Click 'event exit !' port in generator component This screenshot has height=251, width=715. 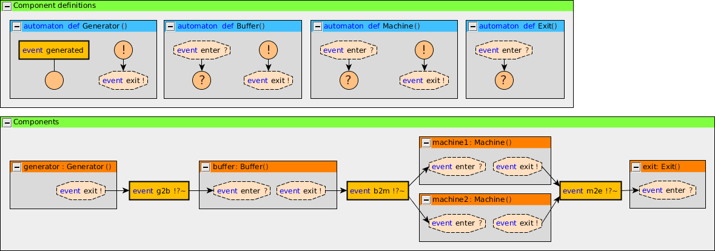click(x=81, y=191)
